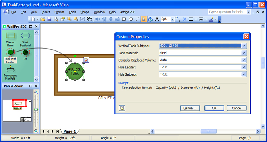Click the Bring to Front icon

(x=69, y=19)
